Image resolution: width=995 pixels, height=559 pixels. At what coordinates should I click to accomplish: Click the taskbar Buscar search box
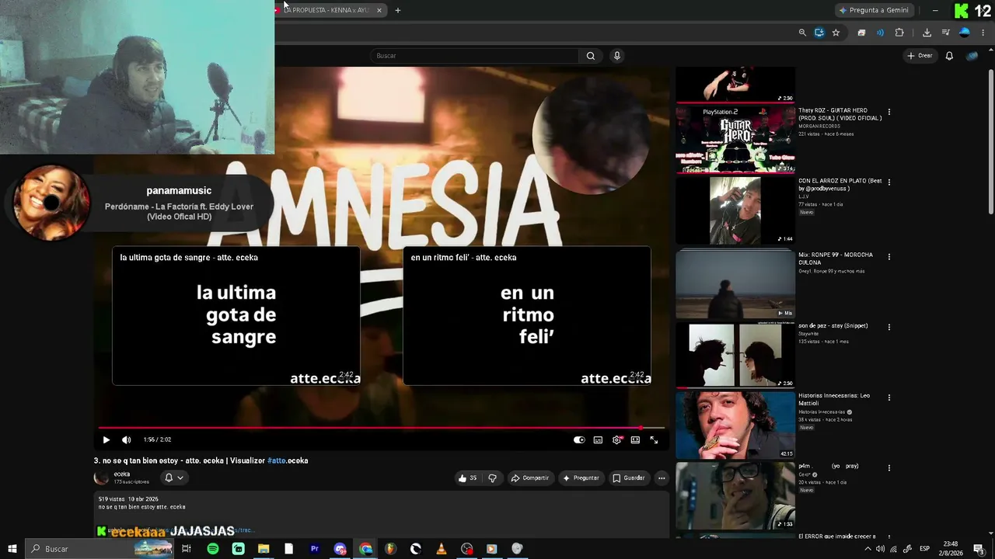(99, 549)
